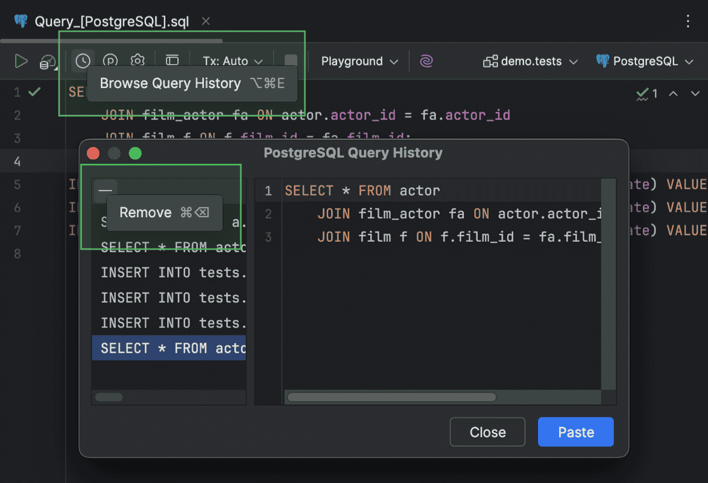Click the green Execute run arrow

[x=21, y=61]
